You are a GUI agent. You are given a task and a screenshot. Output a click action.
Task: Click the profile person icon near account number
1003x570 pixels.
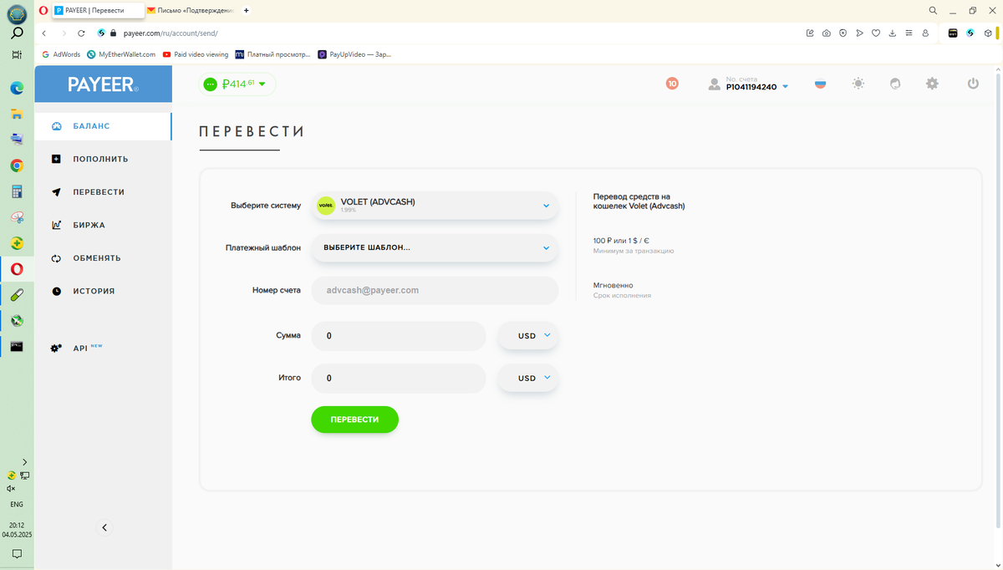point(713,84)
